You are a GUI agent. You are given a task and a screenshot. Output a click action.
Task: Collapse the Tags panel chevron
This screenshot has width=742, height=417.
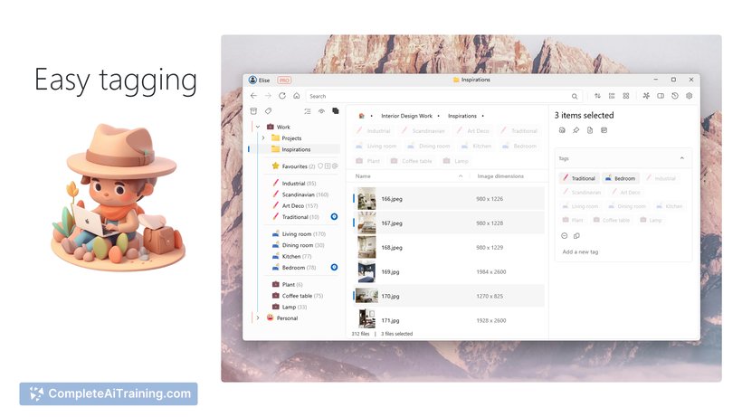[x=682, y=158]
